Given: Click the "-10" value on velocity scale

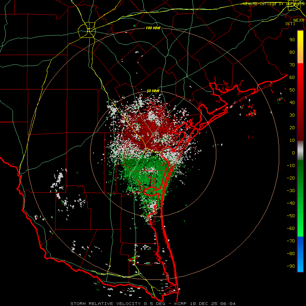Looking at the screenshot, I should [x=291, y=166].
